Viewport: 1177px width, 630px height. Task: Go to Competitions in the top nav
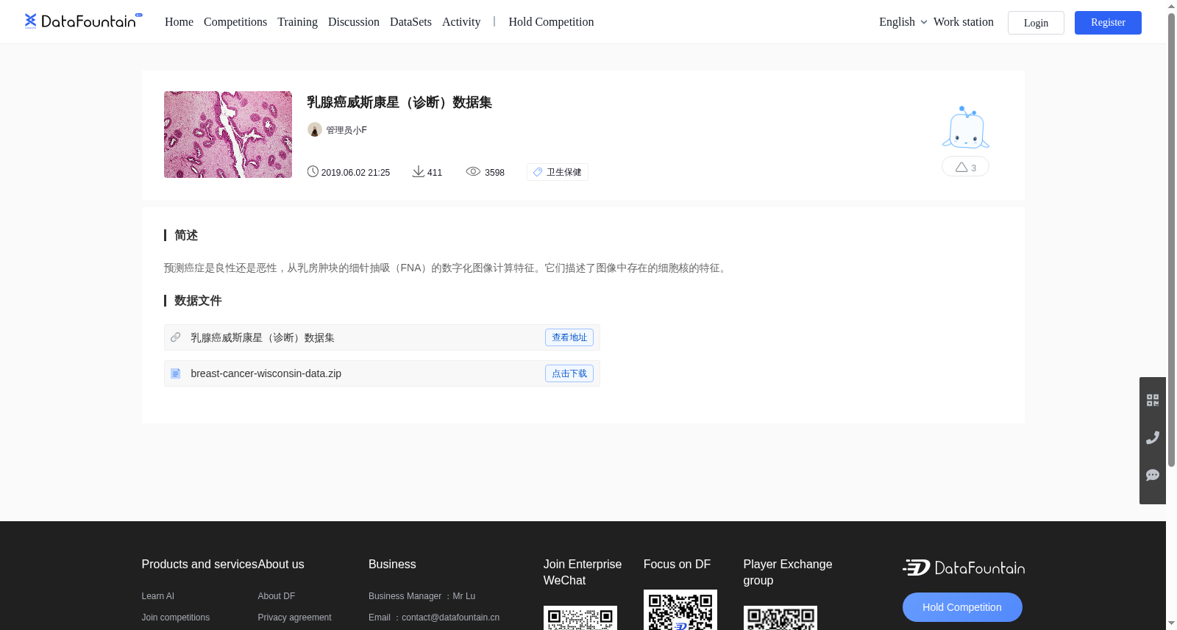(x=235, y=22)
